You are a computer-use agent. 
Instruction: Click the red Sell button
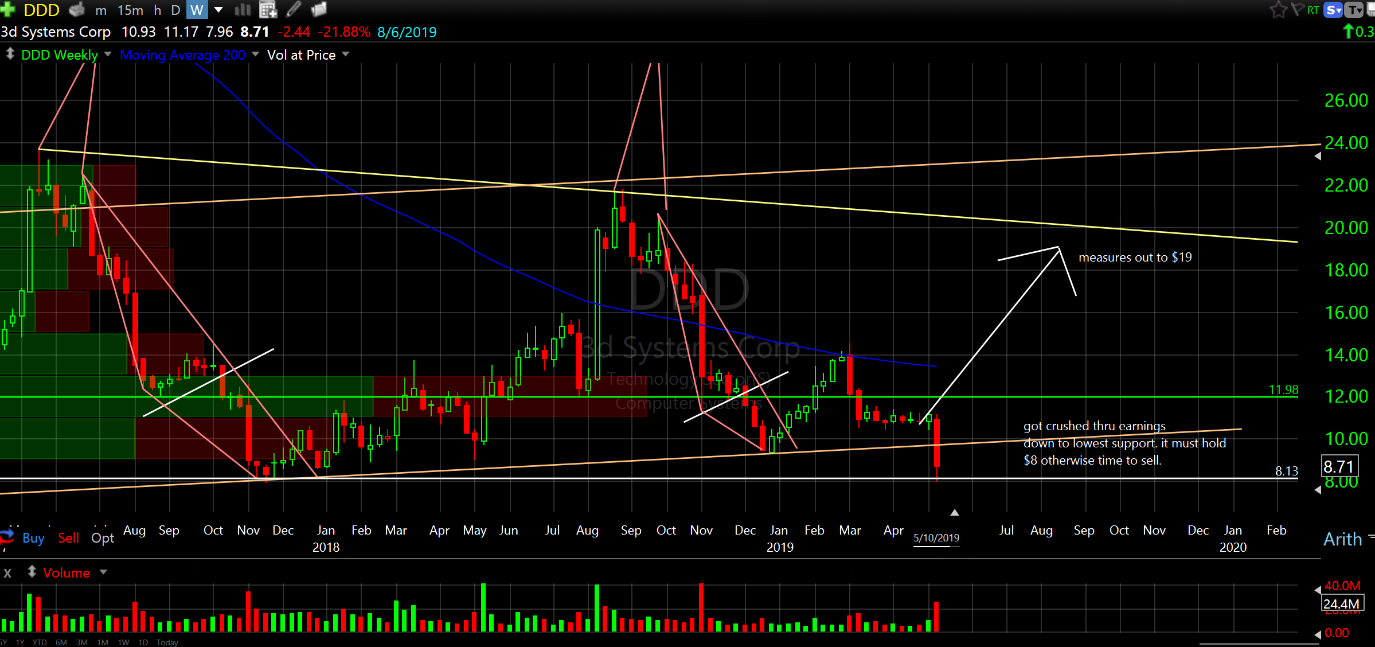pos(68,538)
